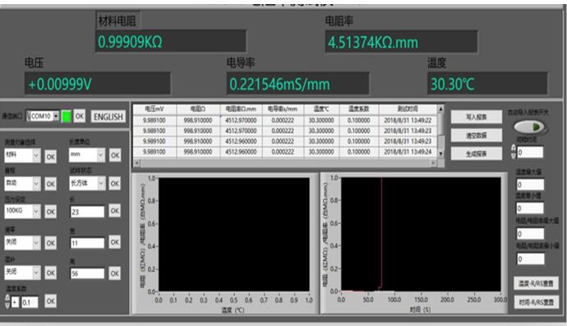Click the 清空数据 clear data button
567x326 pixels.
[x=477, y=135]
